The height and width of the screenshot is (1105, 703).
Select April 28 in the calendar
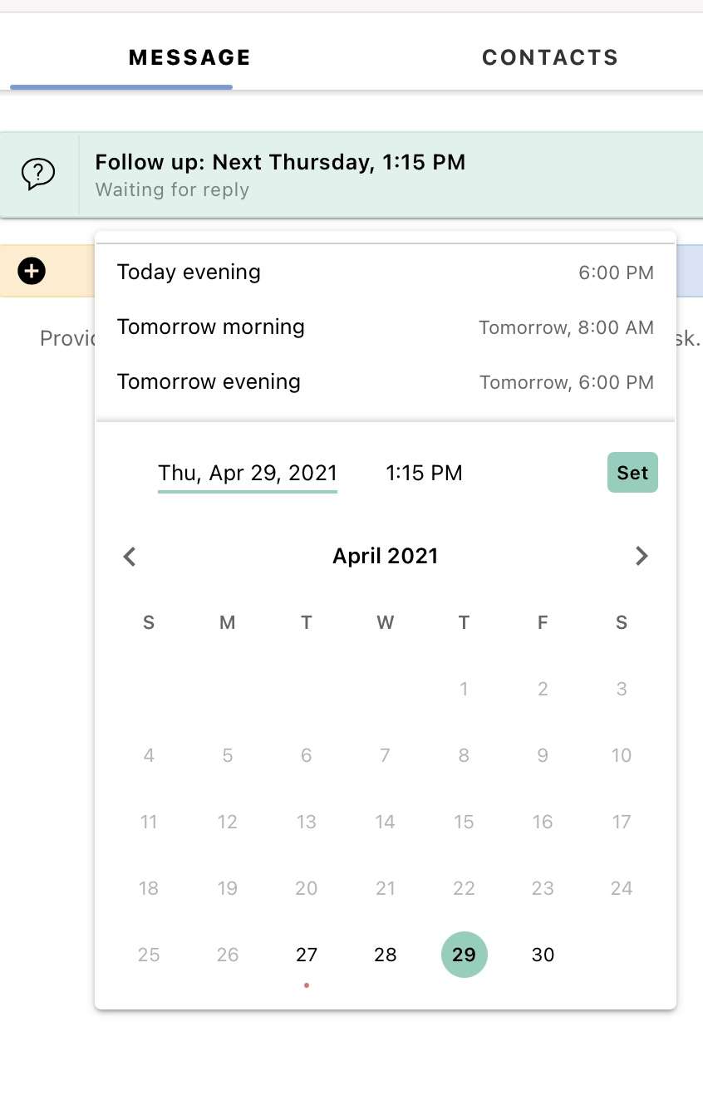pyautogui.click(x=386, y=955)
